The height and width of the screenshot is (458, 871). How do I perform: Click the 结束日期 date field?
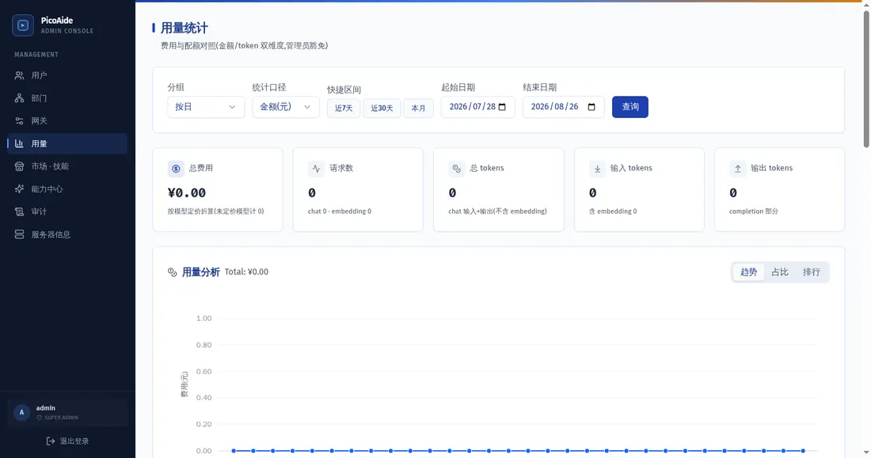point(563,107)
